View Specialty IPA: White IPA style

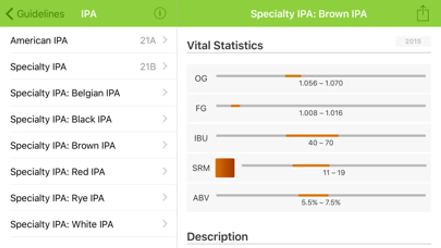[62, 224]
